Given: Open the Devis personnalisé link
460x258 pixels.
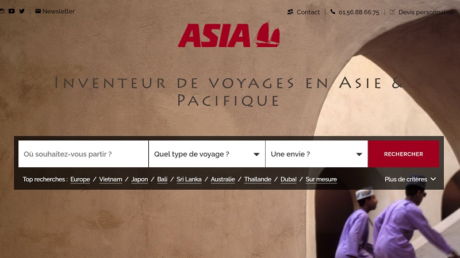Looking at the screenshot, I should [x=425, y=12].
